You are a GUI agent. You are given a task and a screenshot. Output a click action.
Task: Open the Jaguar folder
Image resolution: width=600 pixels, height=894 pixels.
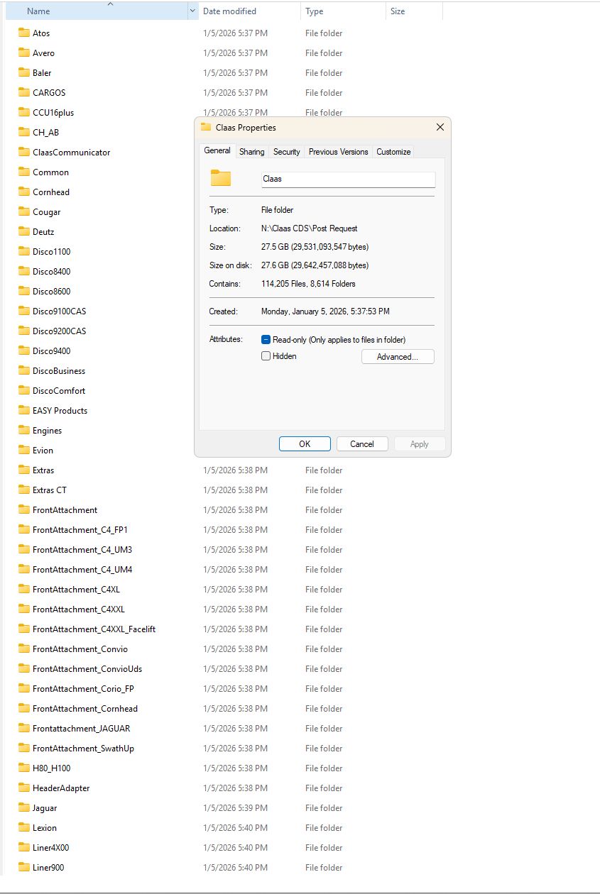(x=44, y=807)
